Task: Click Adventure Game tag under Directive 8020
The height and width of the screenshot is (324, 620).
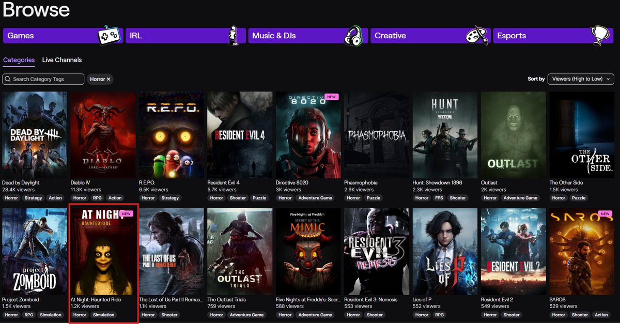Action: pyautogui.click(x=315, y=198)
